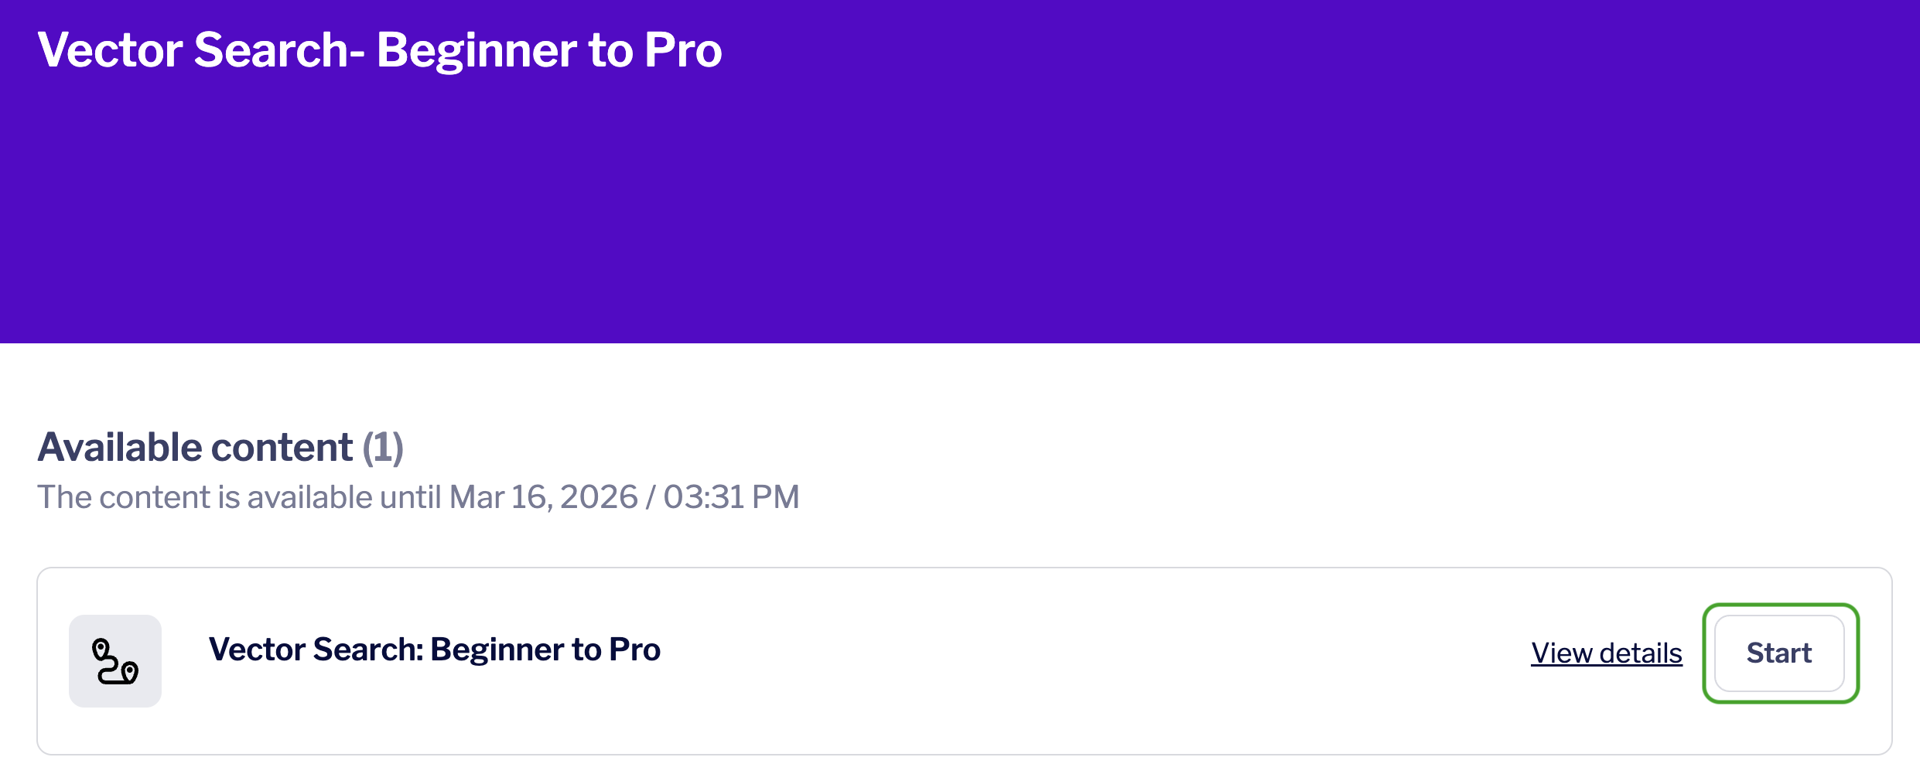Click the page header title in the purple banner
This screenshot has height=781, width=1920.
379,50
